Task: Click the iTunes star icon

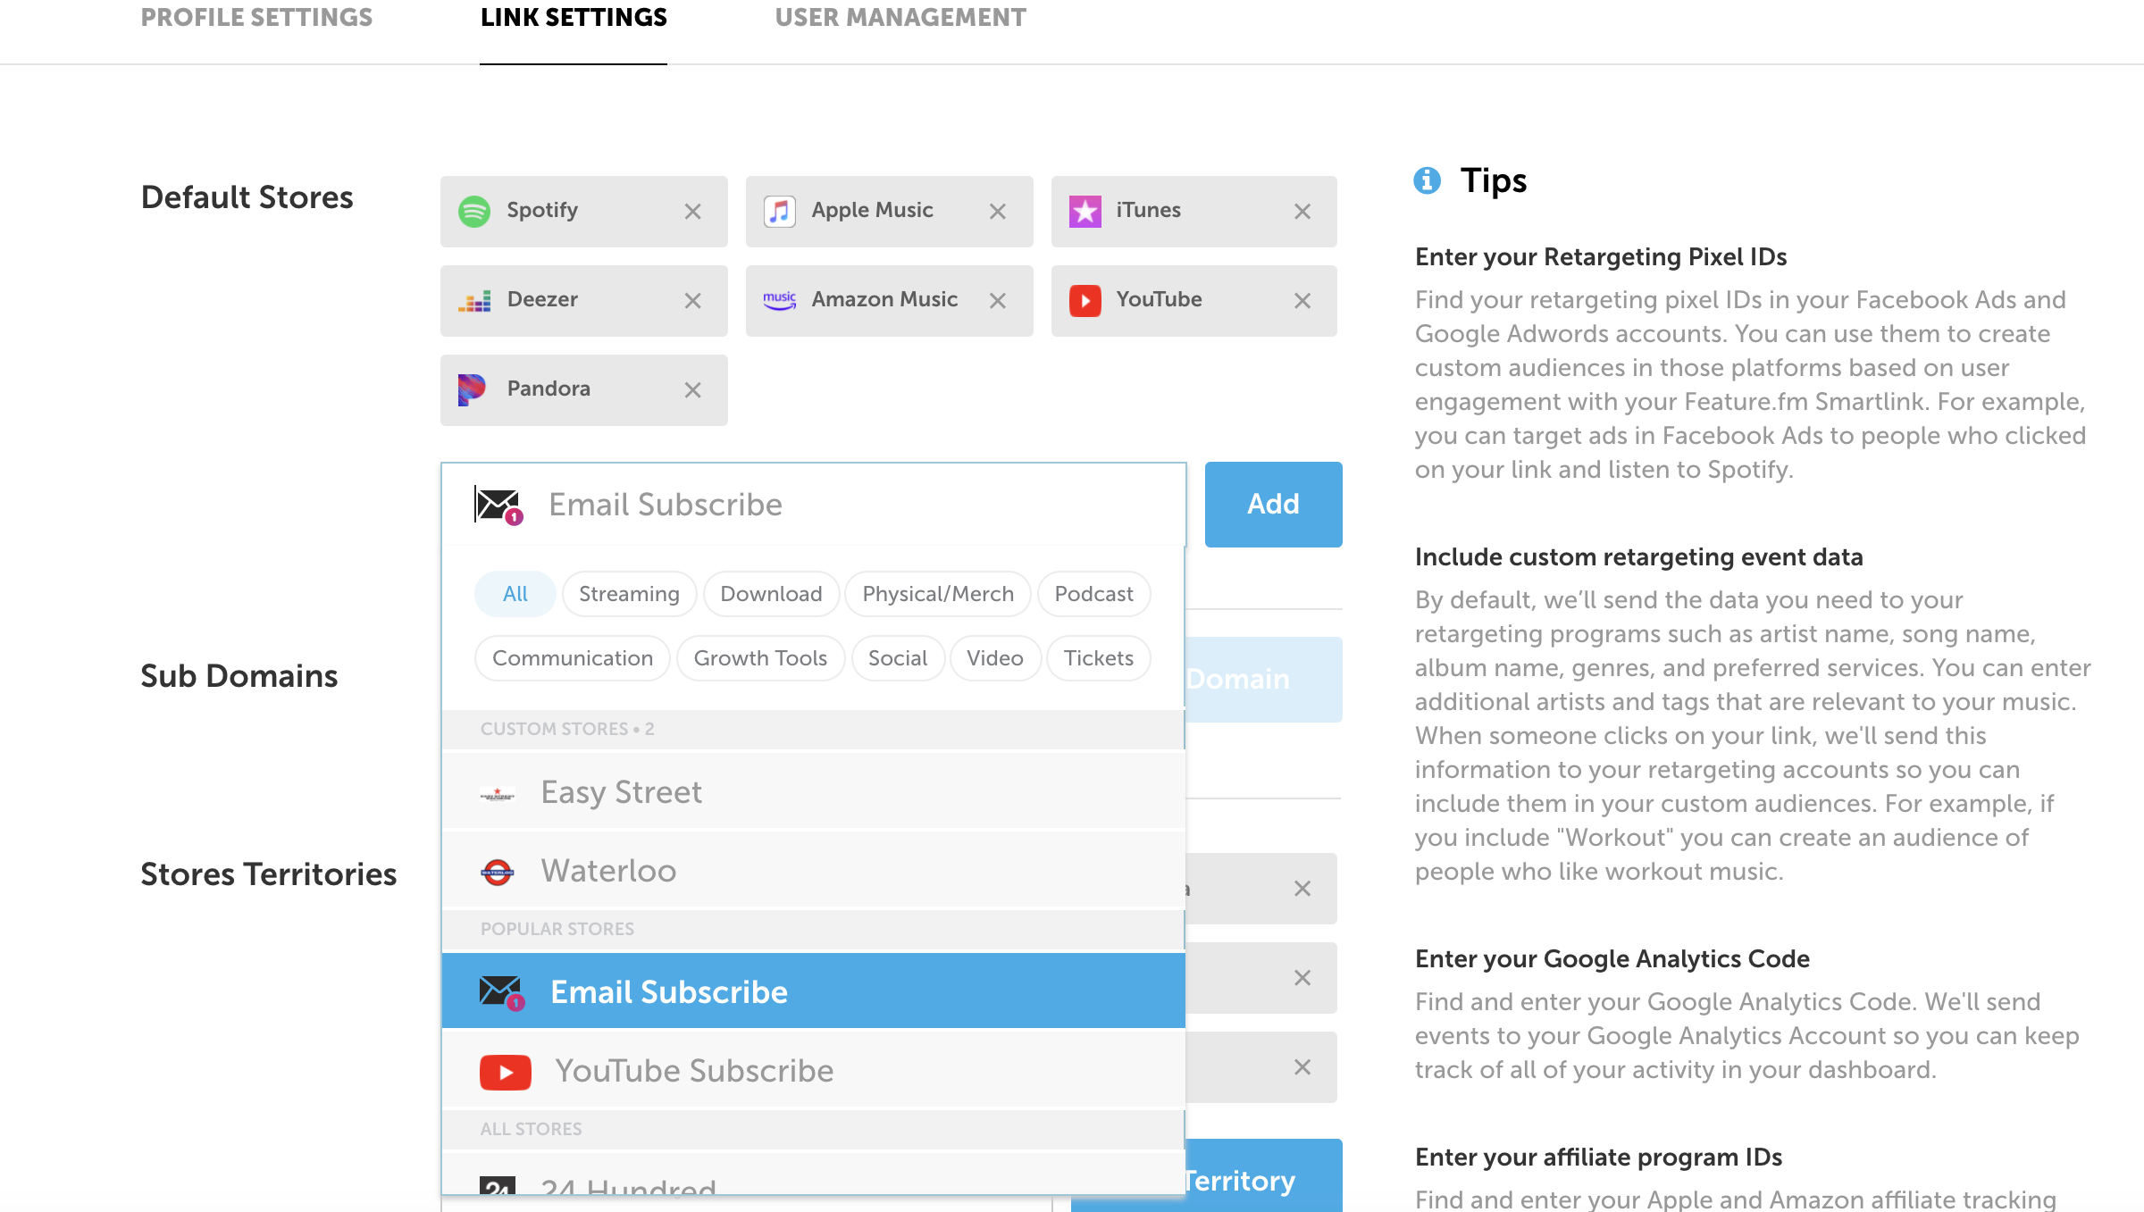Action: (1085, 212)
